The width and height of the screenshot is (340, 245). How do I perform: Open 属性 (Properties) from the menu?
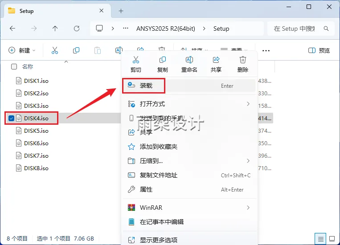pyautogui.click(x=189, y=189)
